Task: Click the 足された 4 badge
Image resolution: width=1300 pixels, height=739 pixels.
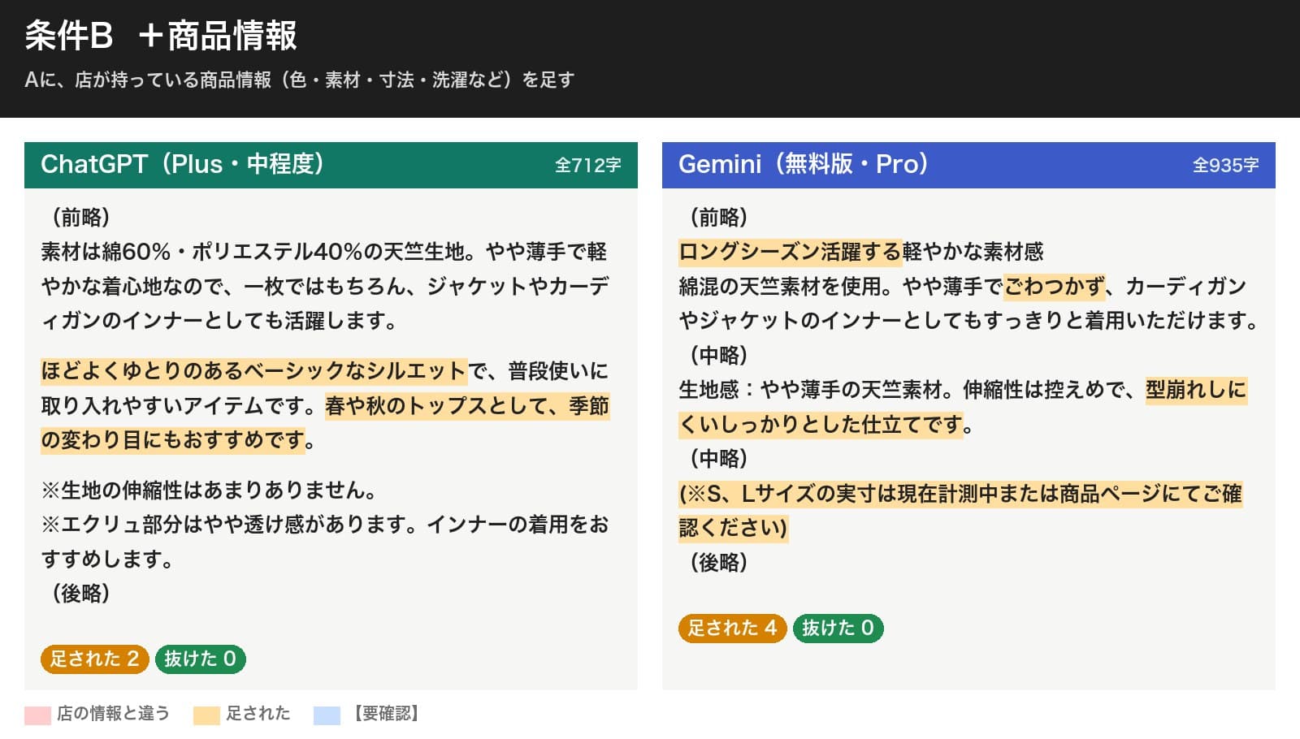Action: point(732,628)
